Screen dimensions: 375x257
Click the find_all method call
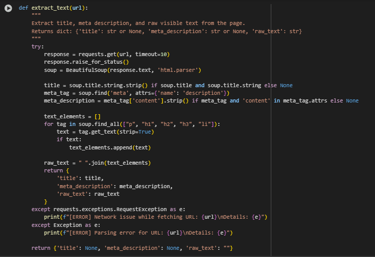107,124
